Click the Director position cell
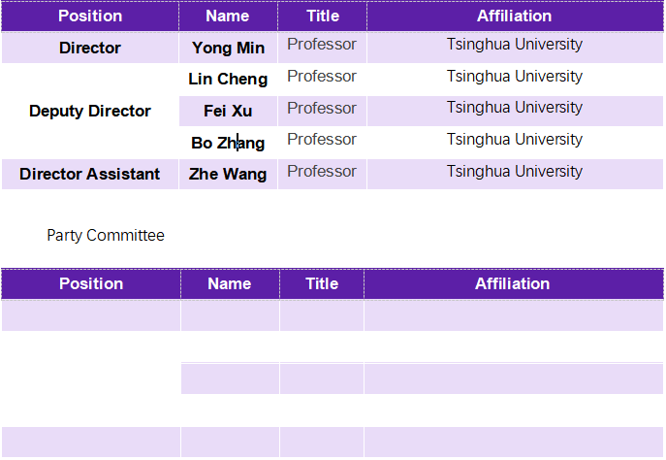 [90, 48]
